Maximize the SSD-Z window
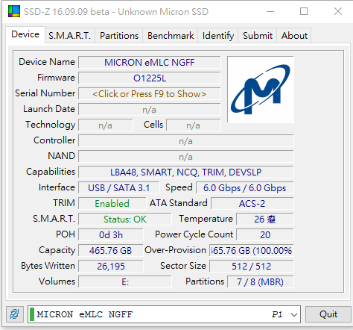 (x=304, y=11)
